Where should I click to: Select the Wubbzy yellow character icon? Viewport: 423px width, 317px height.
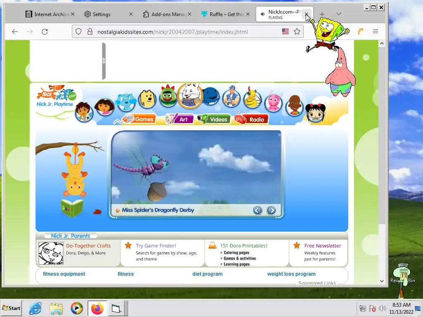(x=147, y=99)
